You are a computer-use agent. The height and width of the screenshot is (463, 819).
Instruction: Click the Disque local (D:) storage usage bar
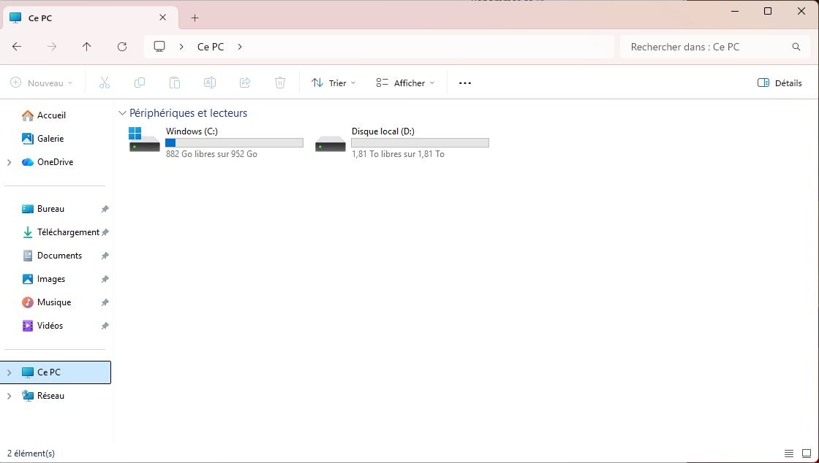pyautogui.click(x=420, y=143)
